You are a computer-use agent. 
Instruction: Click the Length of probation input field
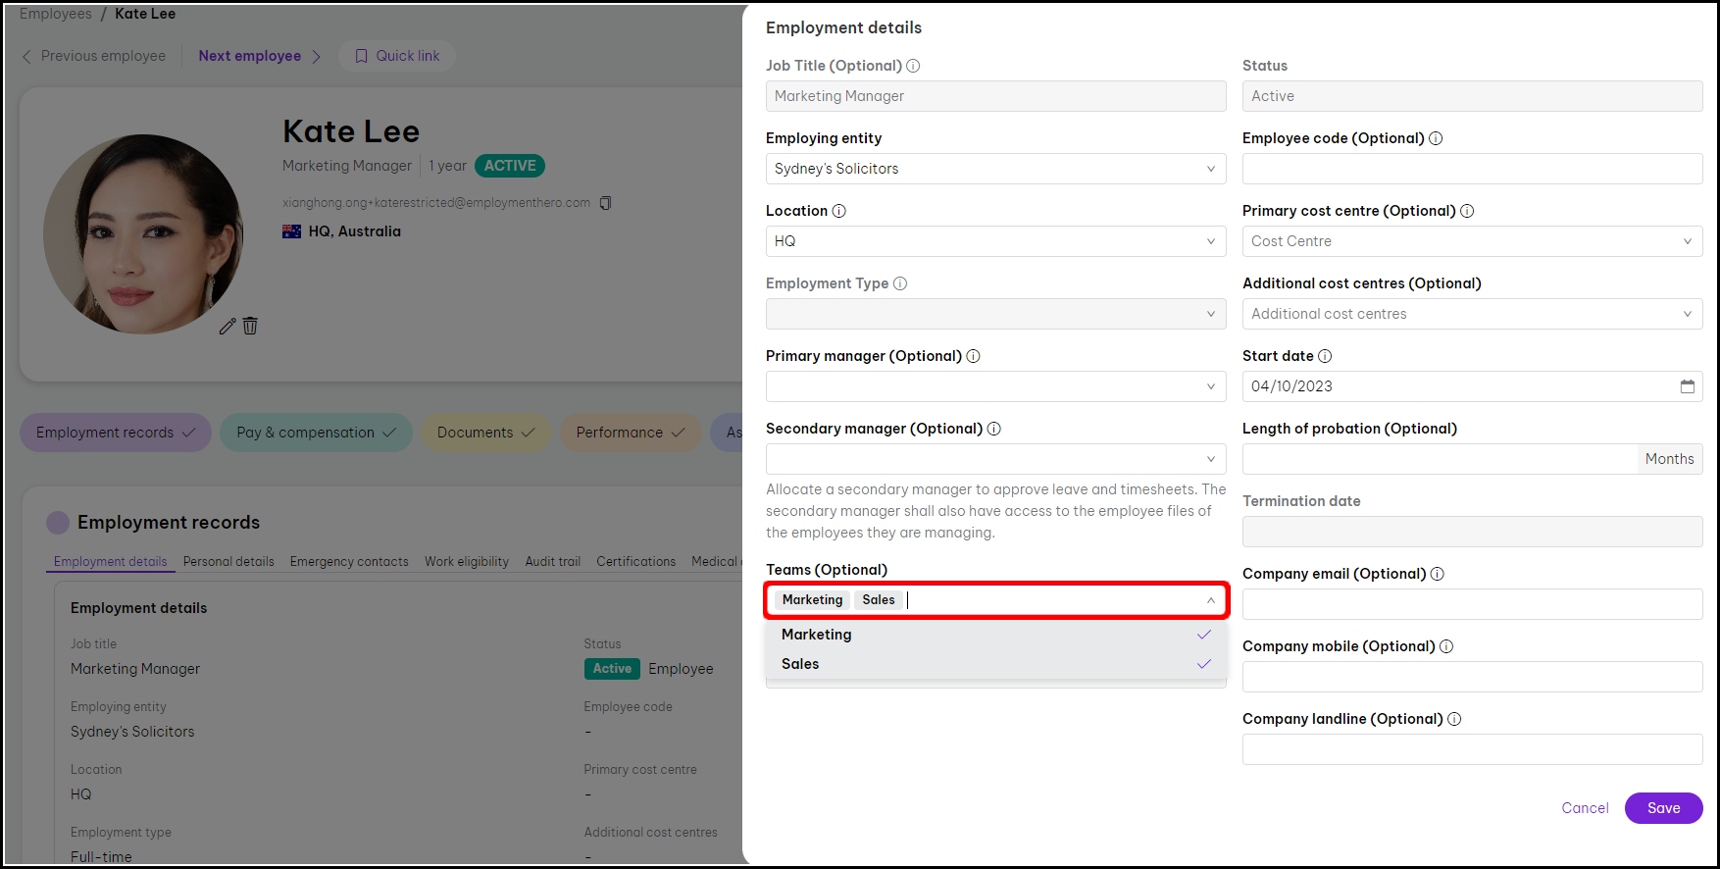coord(1438,459)
